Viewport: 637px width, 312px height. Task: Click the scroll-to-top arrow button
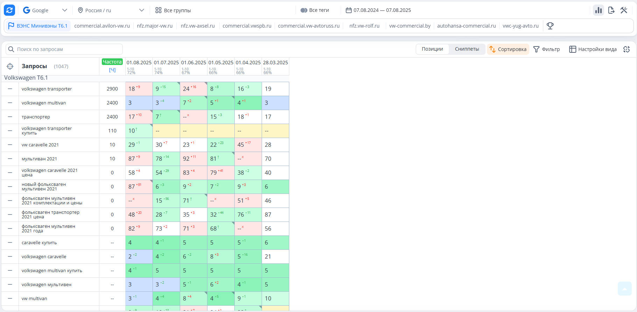tap(625, 289)
